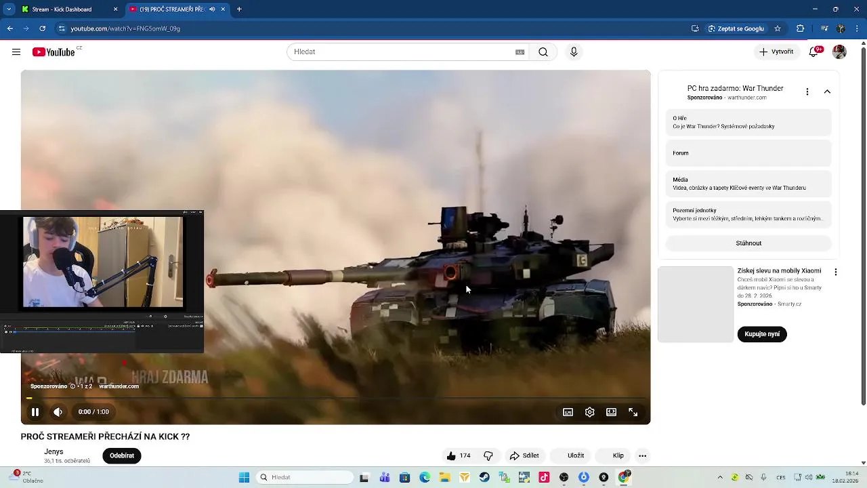Click the Stáhnout download button

[x=748, y=243]
